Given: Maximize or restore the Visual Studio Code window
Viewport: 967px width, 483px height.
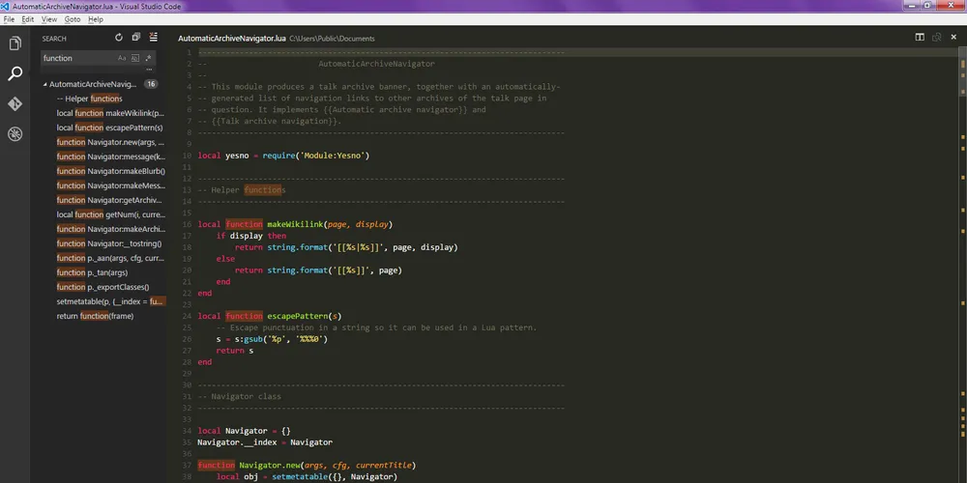Looking at the screenshot, I should (927, 6).
